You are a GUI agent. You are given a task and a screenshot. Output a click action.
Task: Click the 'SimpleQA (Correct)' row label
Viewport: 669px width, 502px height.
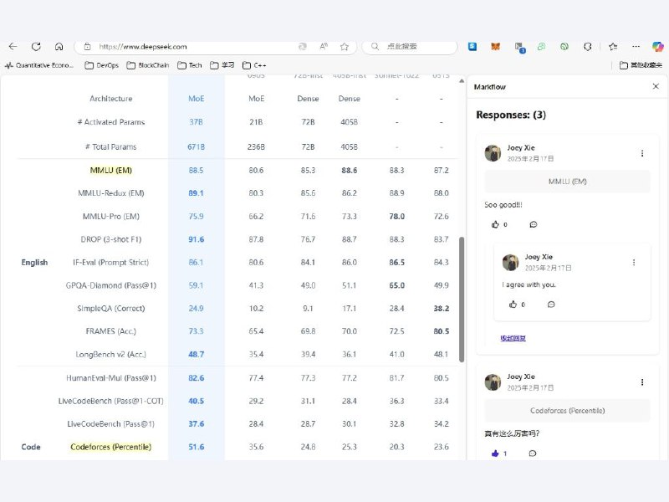111,309
